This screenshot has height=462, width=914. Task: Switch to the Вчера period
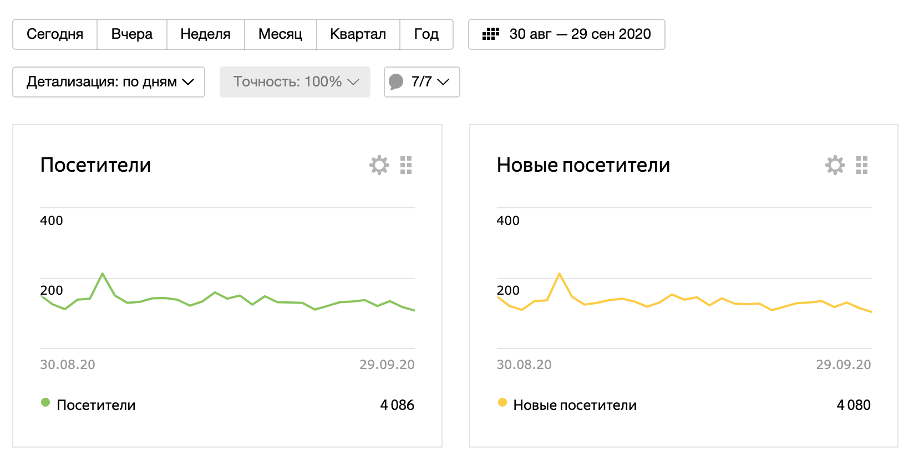[132, 34]
